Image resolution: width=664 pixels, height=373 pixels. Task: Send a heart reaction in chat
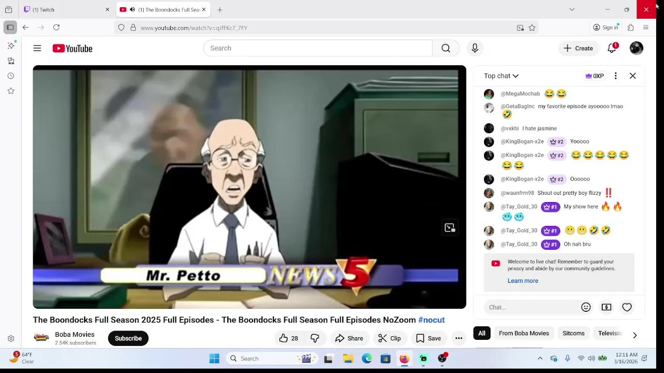pos(627,307)
